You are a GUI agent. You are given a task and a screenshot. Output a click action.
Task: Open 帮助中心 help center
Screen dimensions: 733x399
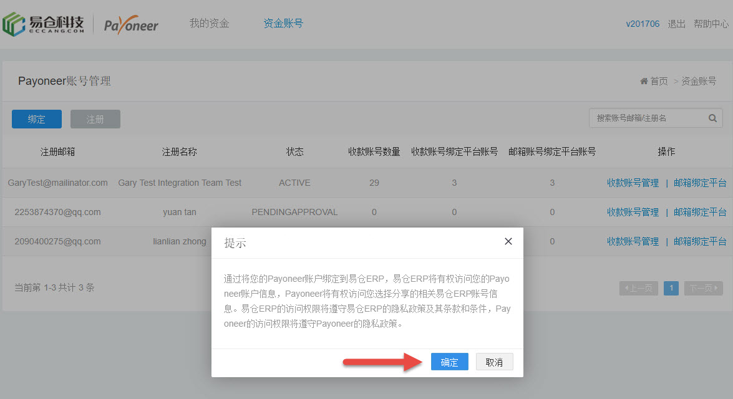[711, 24]
